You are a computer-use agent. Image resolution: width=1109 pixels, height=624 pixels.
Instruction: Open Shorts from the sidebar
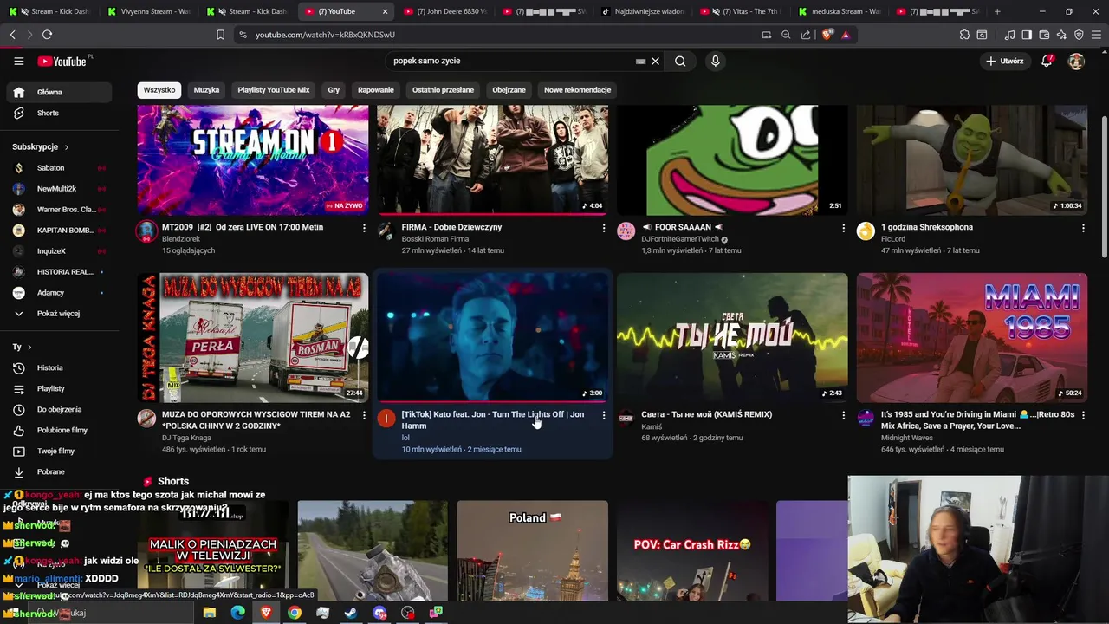coord(59,113)
